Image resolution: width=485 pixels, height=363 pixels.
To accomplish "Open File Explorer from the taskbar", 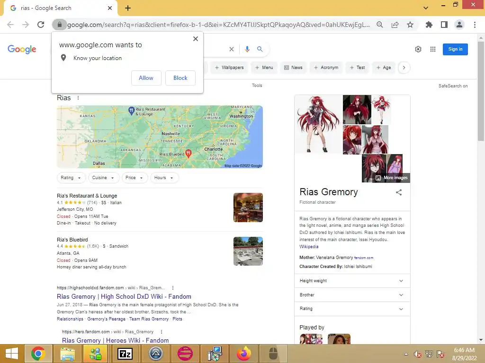I will coord(67,354).
